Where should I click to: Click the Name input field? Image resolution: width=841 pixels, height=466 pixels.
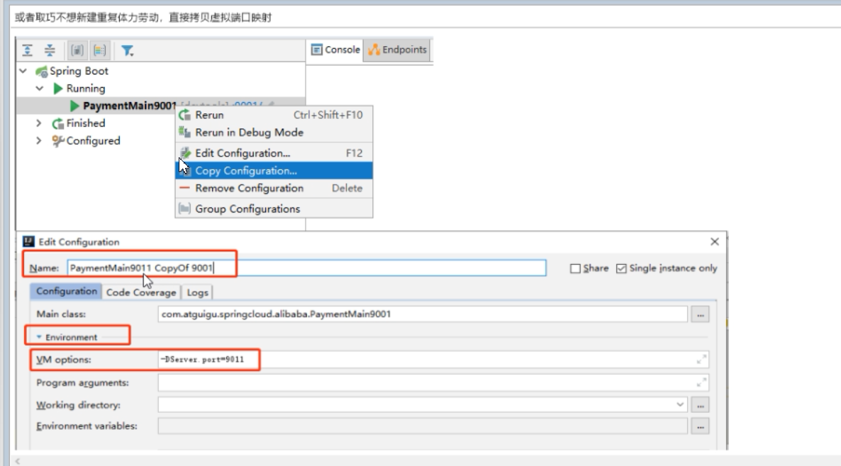tap(307, 268)
